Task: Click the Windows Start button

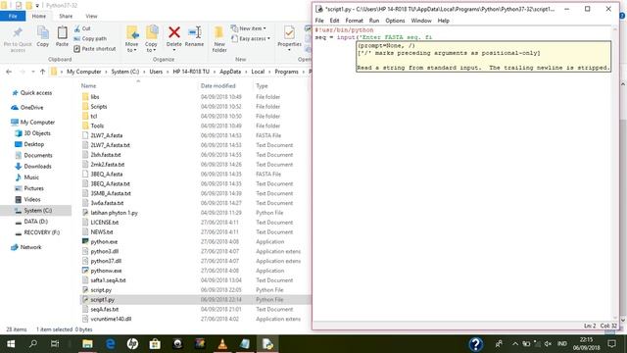Action: (x=11, y=344)
